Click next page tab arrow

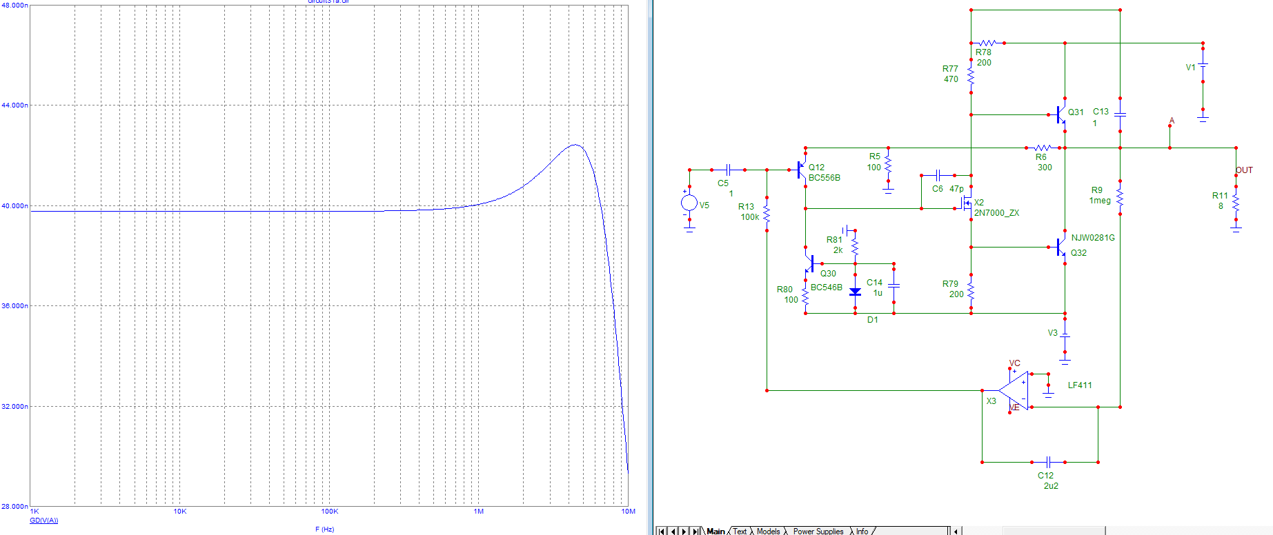[684, 531]
